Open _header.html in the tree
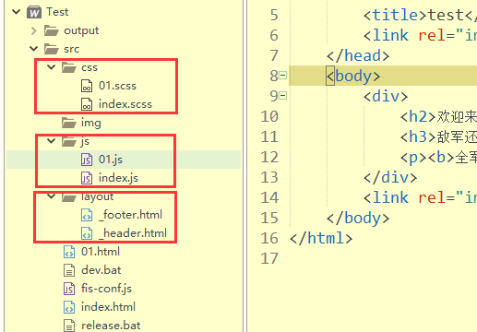The width and height of the screenshot is (477, 332). 133,233
